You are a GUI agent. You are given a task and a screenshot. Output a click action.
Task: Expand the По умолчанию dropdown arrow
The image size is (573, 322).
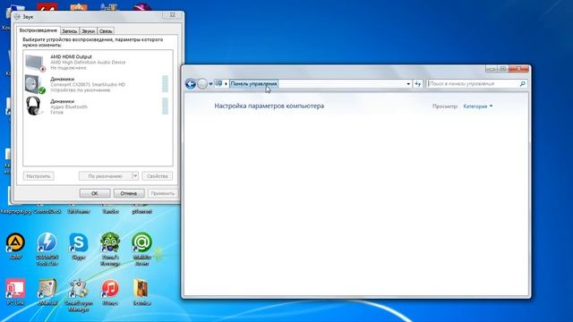(x=135, y=176)
